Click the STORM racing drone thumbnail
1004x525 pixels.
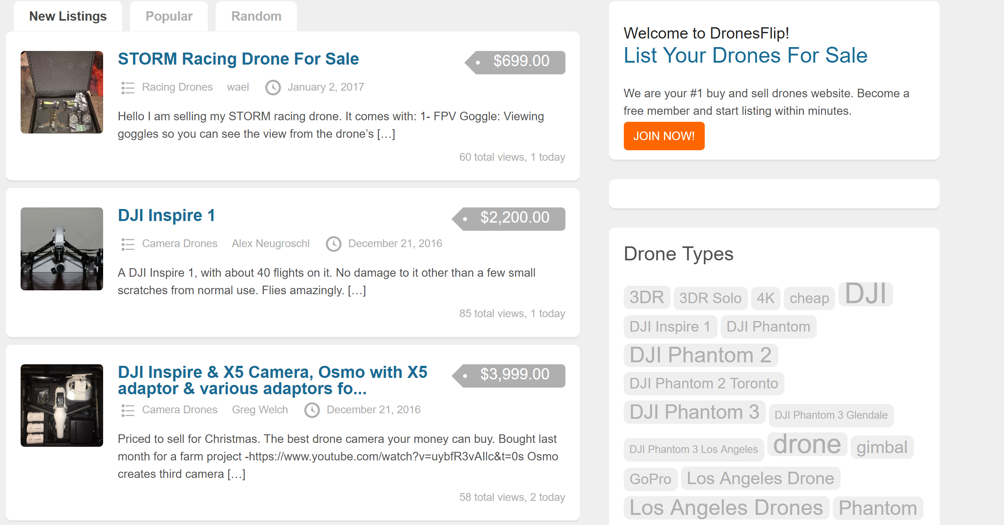[x=62, y=92]
